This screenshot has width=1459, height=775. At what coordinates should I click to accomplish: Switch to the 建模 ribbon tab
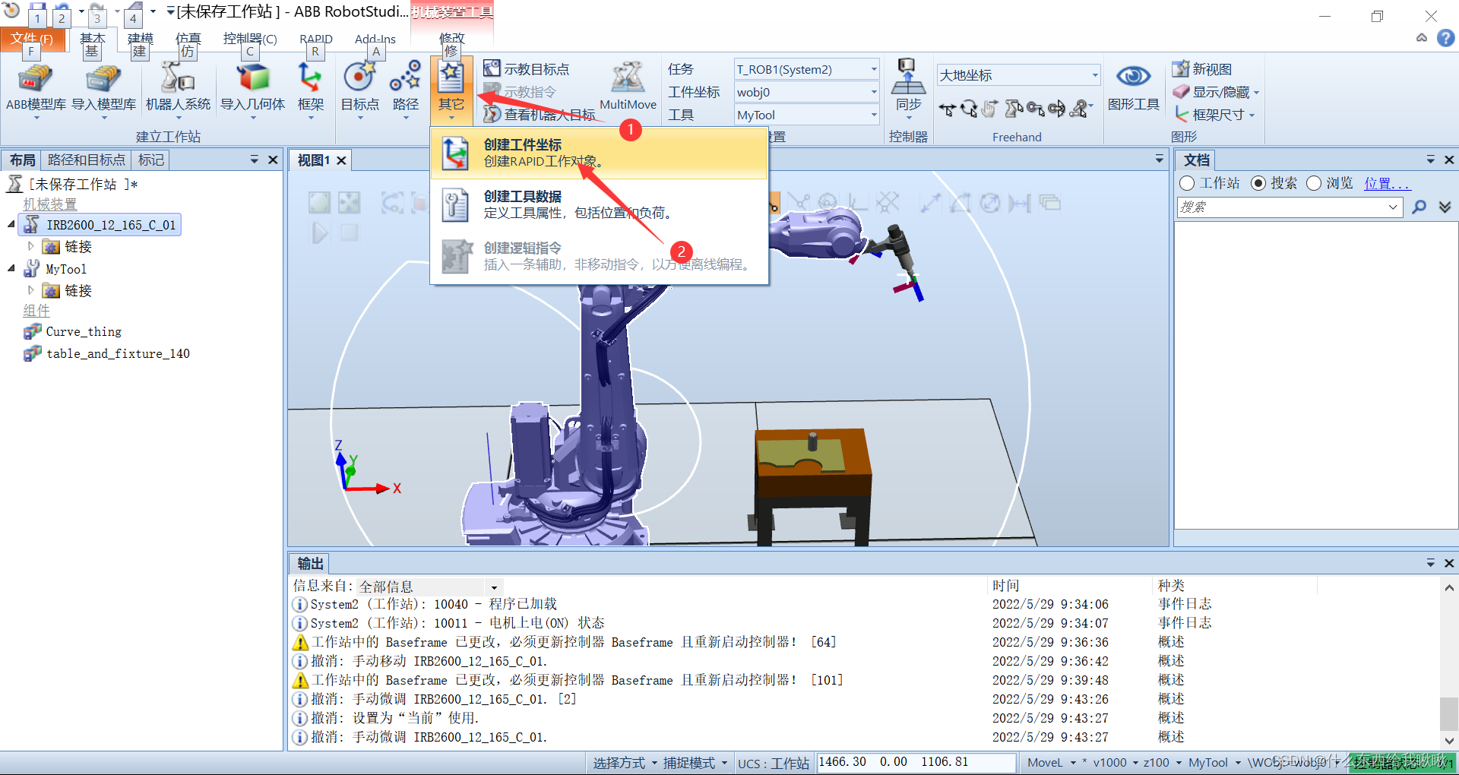coord(140,39)
